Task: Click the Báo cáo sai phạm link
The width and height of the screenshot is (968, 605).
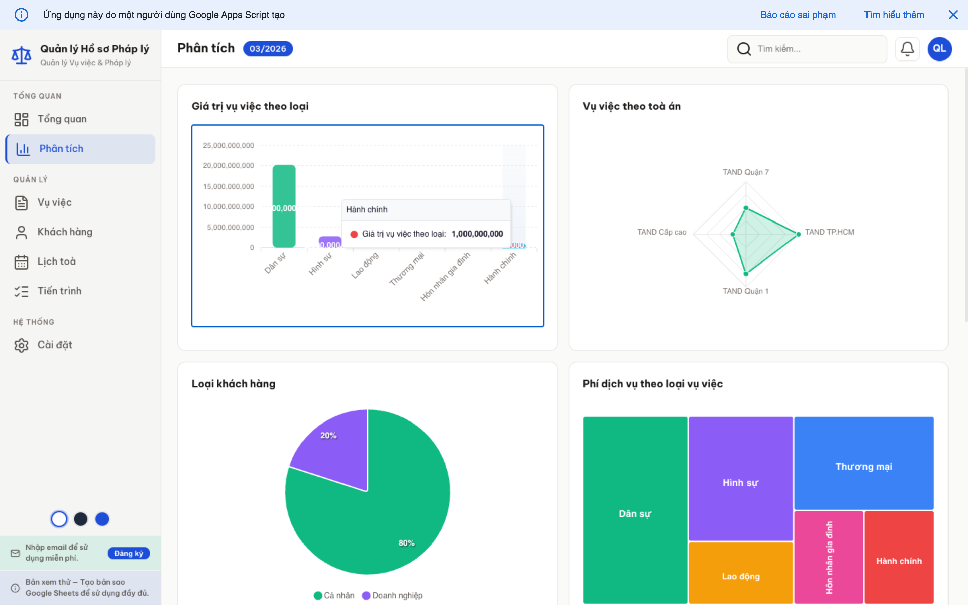Action: pos(798,15)
